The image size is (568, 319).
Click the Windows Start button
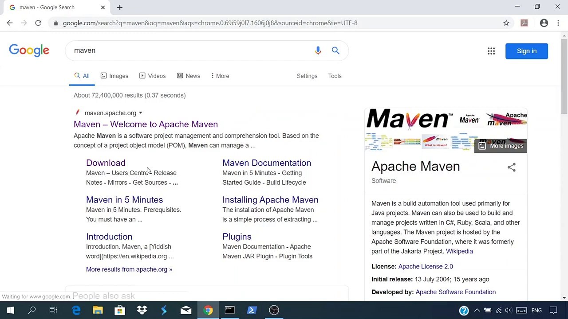click(11, 310)
